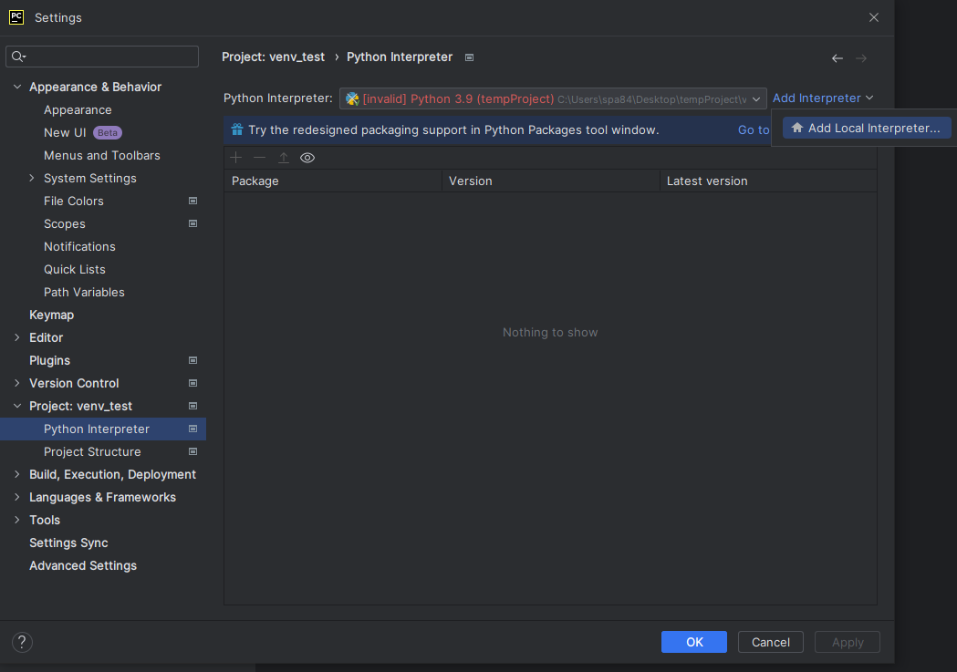The height and width of the screenshot is (672, 957).
Task: Collapse the Project: venv_test section
Action: (x=17, y=406)
